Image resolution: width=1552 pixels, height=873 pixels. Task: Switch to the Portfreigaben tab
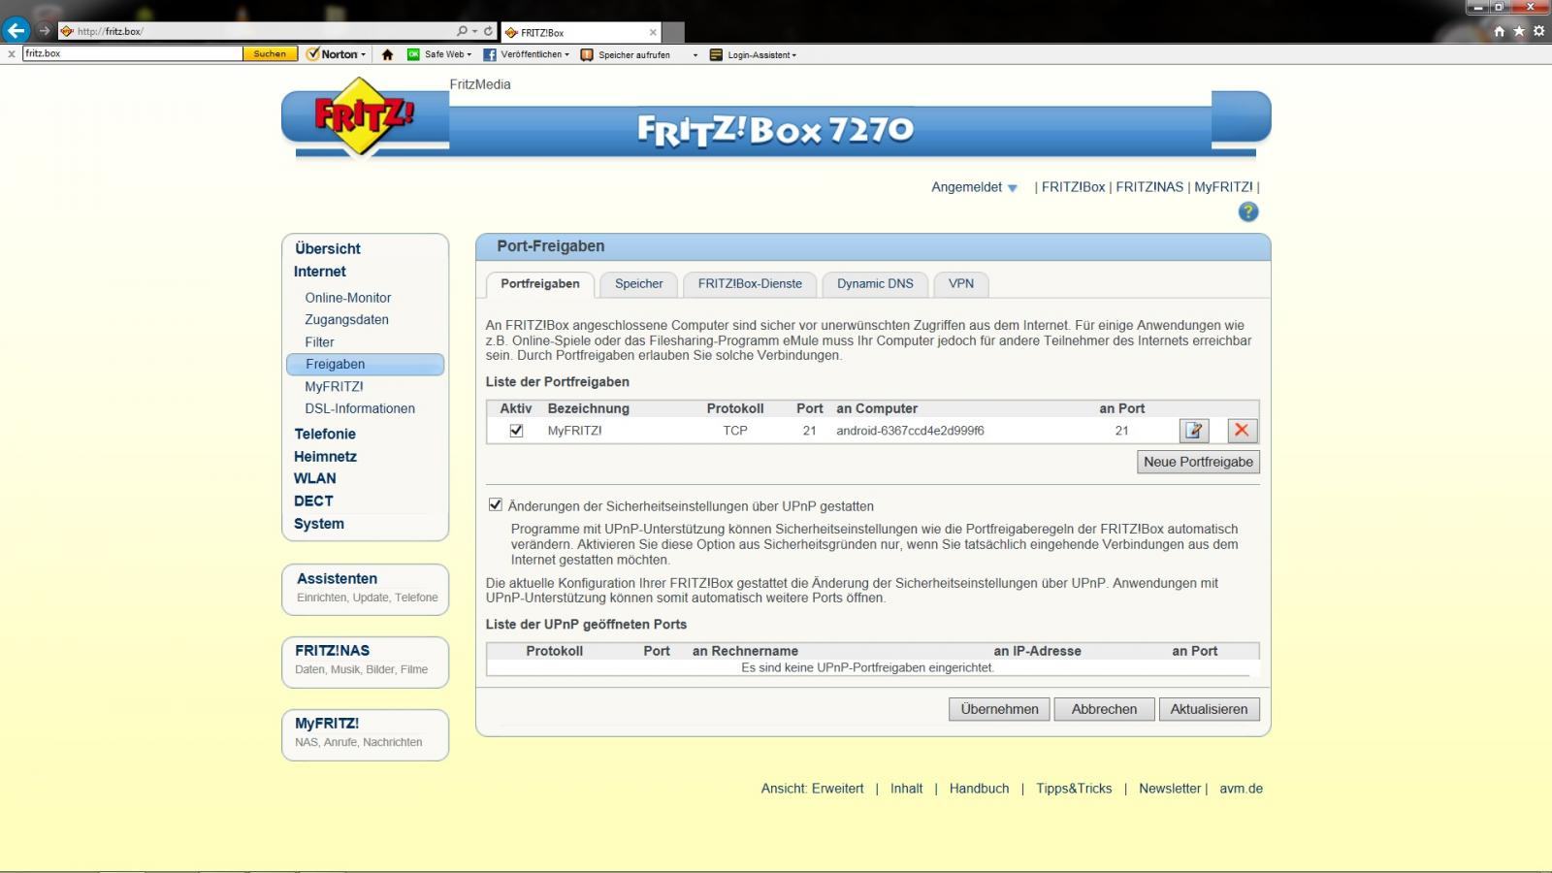[x=540, y=284]
